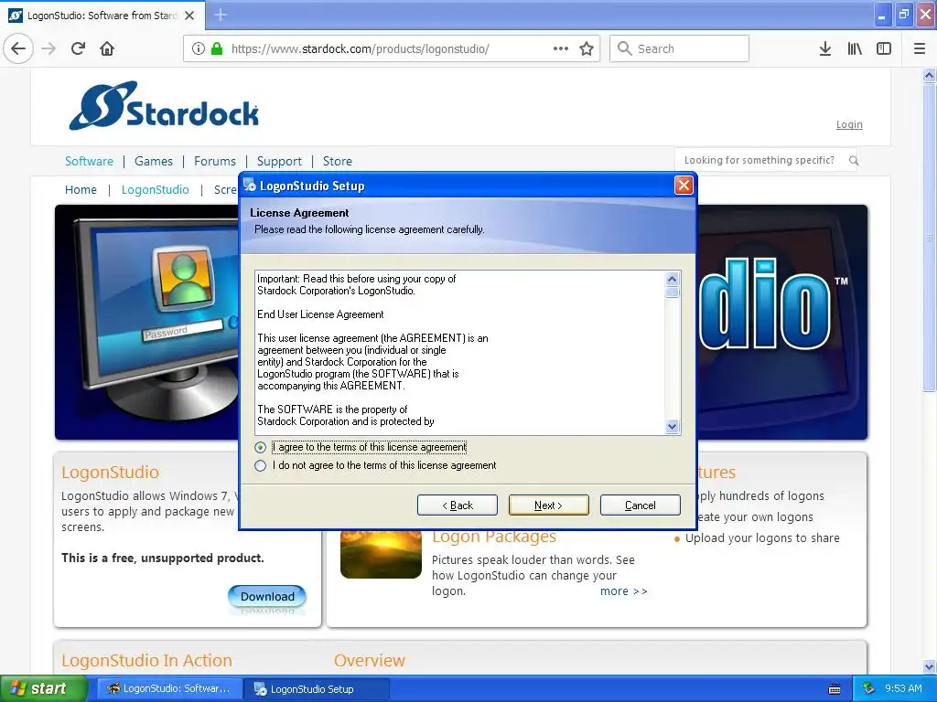Click the green padlock security icon

pos(217,48)
